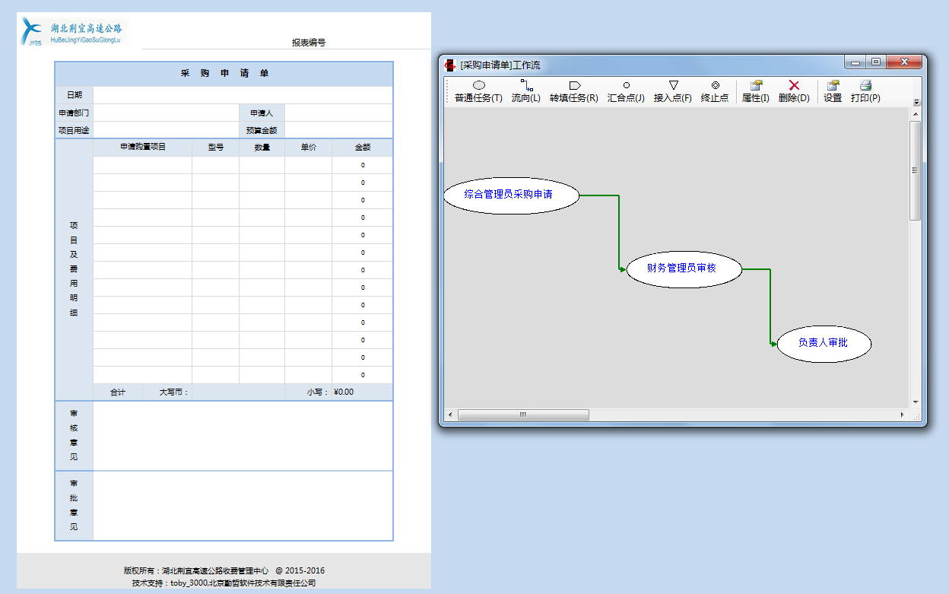Viewport: 949px width, 594px height.
Task: Click the horizontal scrollbar right arrow
Action: click(x=903, y=415)
